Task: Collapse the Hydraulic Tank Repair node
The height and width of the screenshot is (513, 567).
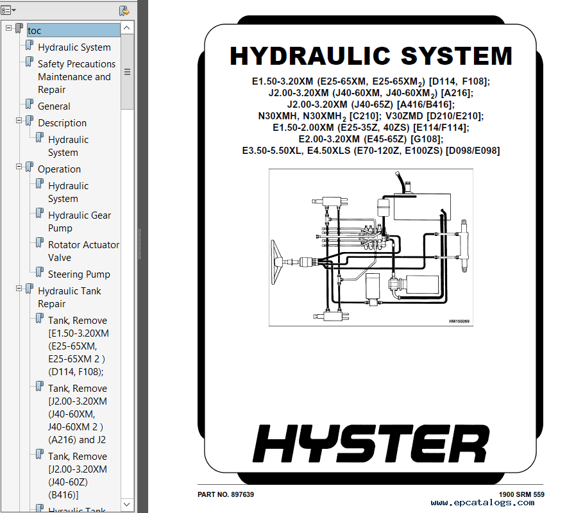Action: click(x=19, y=289)
